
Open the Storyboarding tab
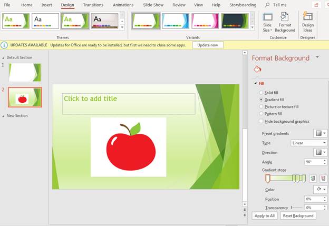coord(243,5)
